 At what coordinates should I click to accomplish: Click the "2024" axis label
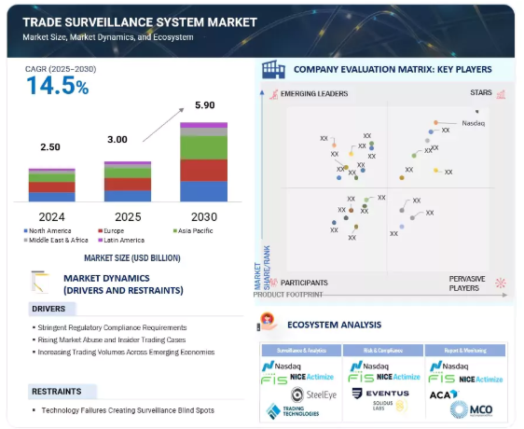pyautogui.click(x=52, y=217)
